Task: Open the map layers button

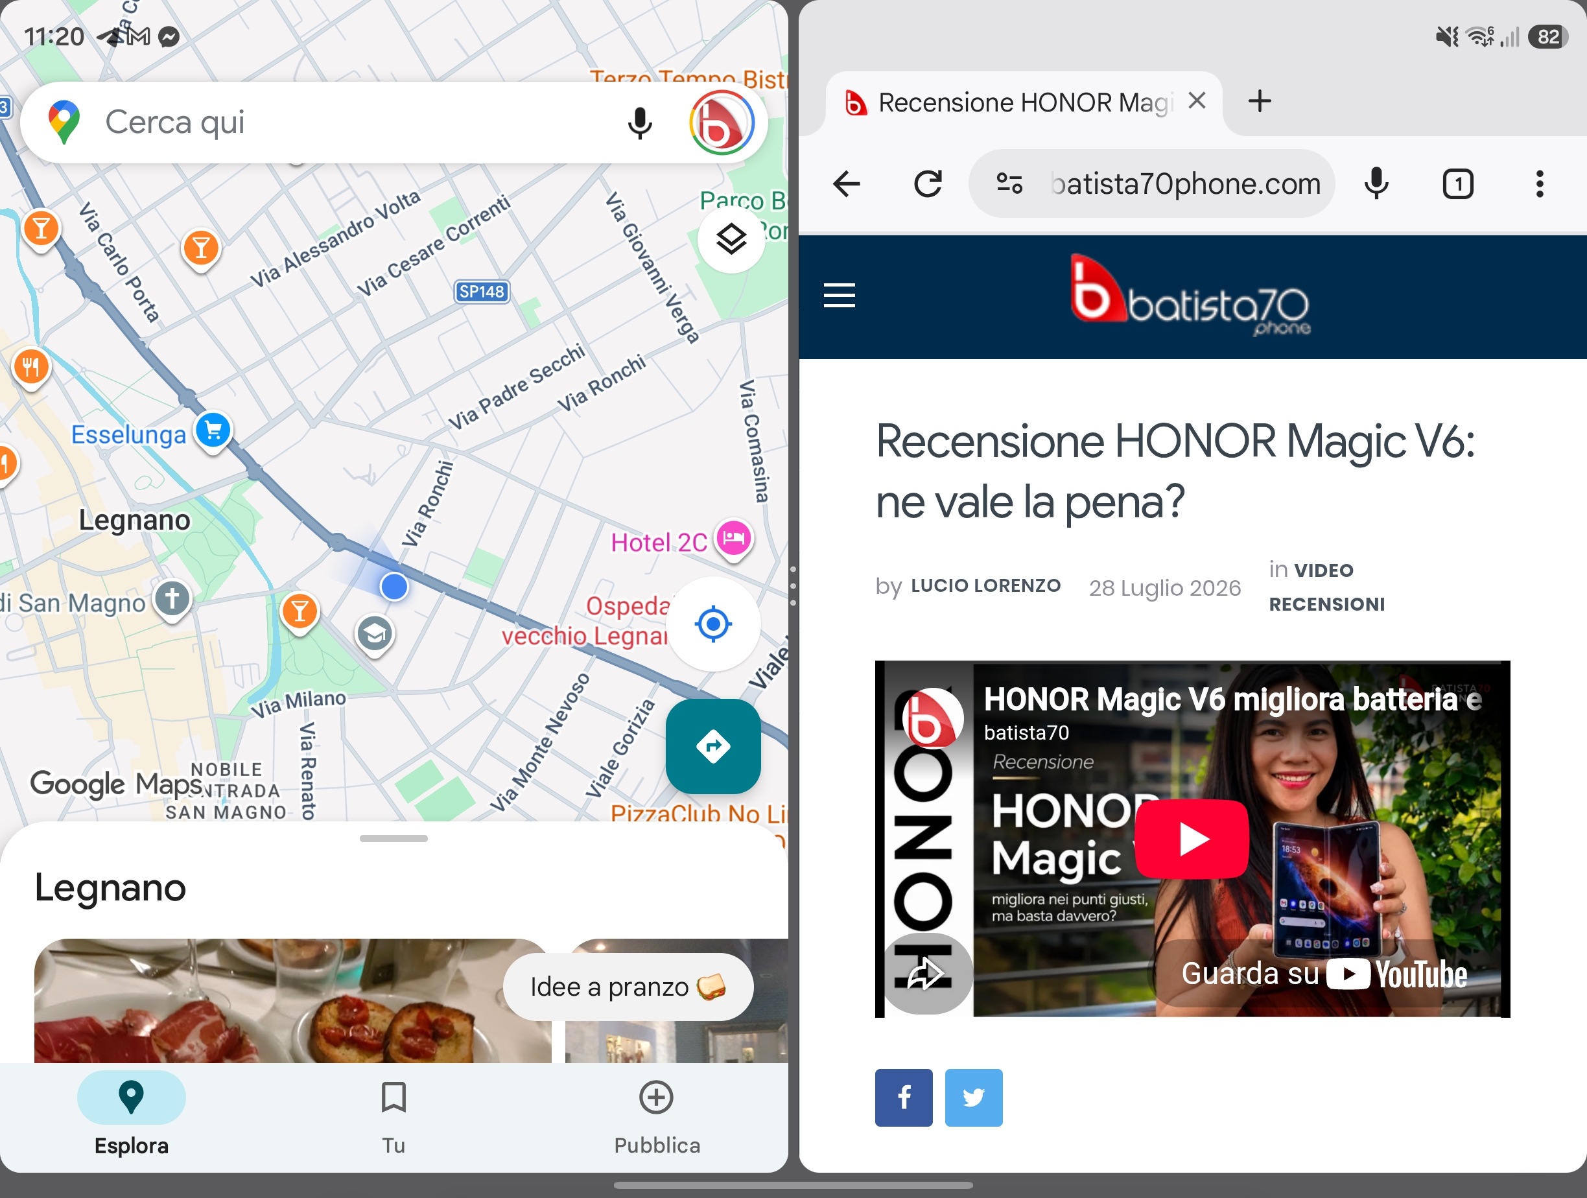Action: 731,239
